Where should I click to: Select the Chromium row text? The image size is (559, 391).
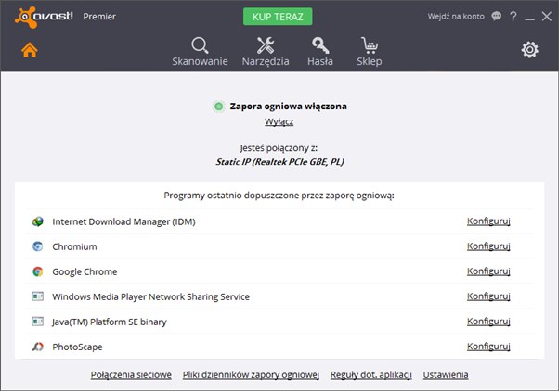tap(74, 246)
